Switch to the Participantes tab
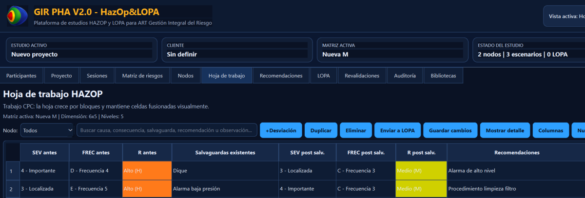The height and width of the screenshot is (198, 585). point(21,76)
